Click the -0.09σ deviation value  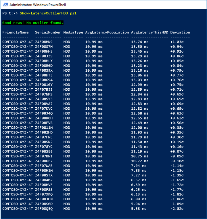(x=177, y=156)
